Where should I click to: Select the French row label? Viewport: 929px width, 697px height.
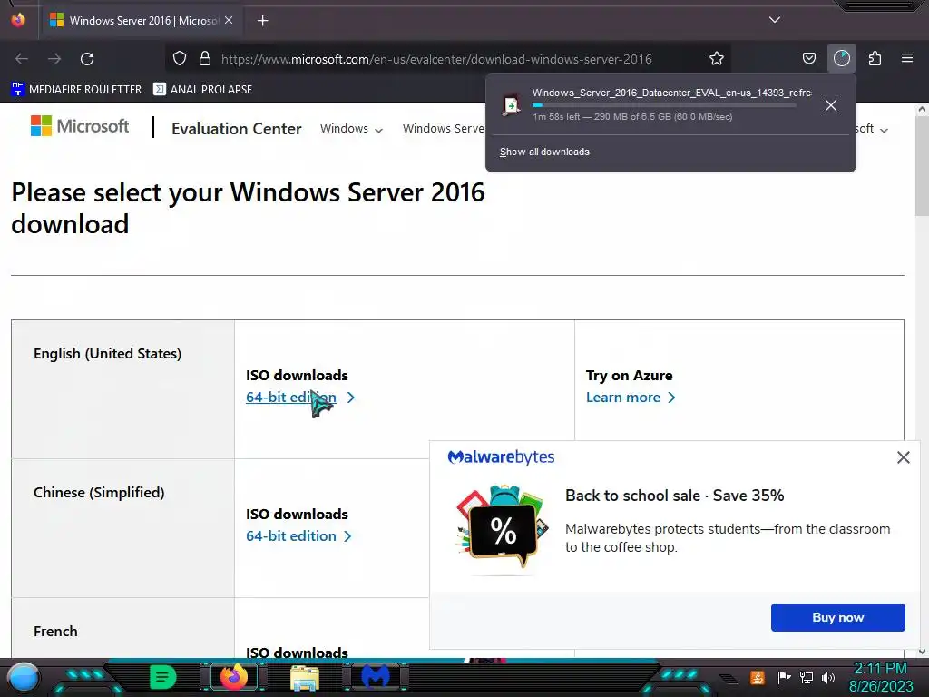point(55,632)
